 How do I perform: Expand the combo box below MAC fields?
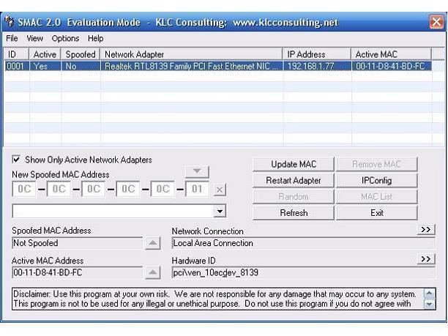(x=220, y=212)
